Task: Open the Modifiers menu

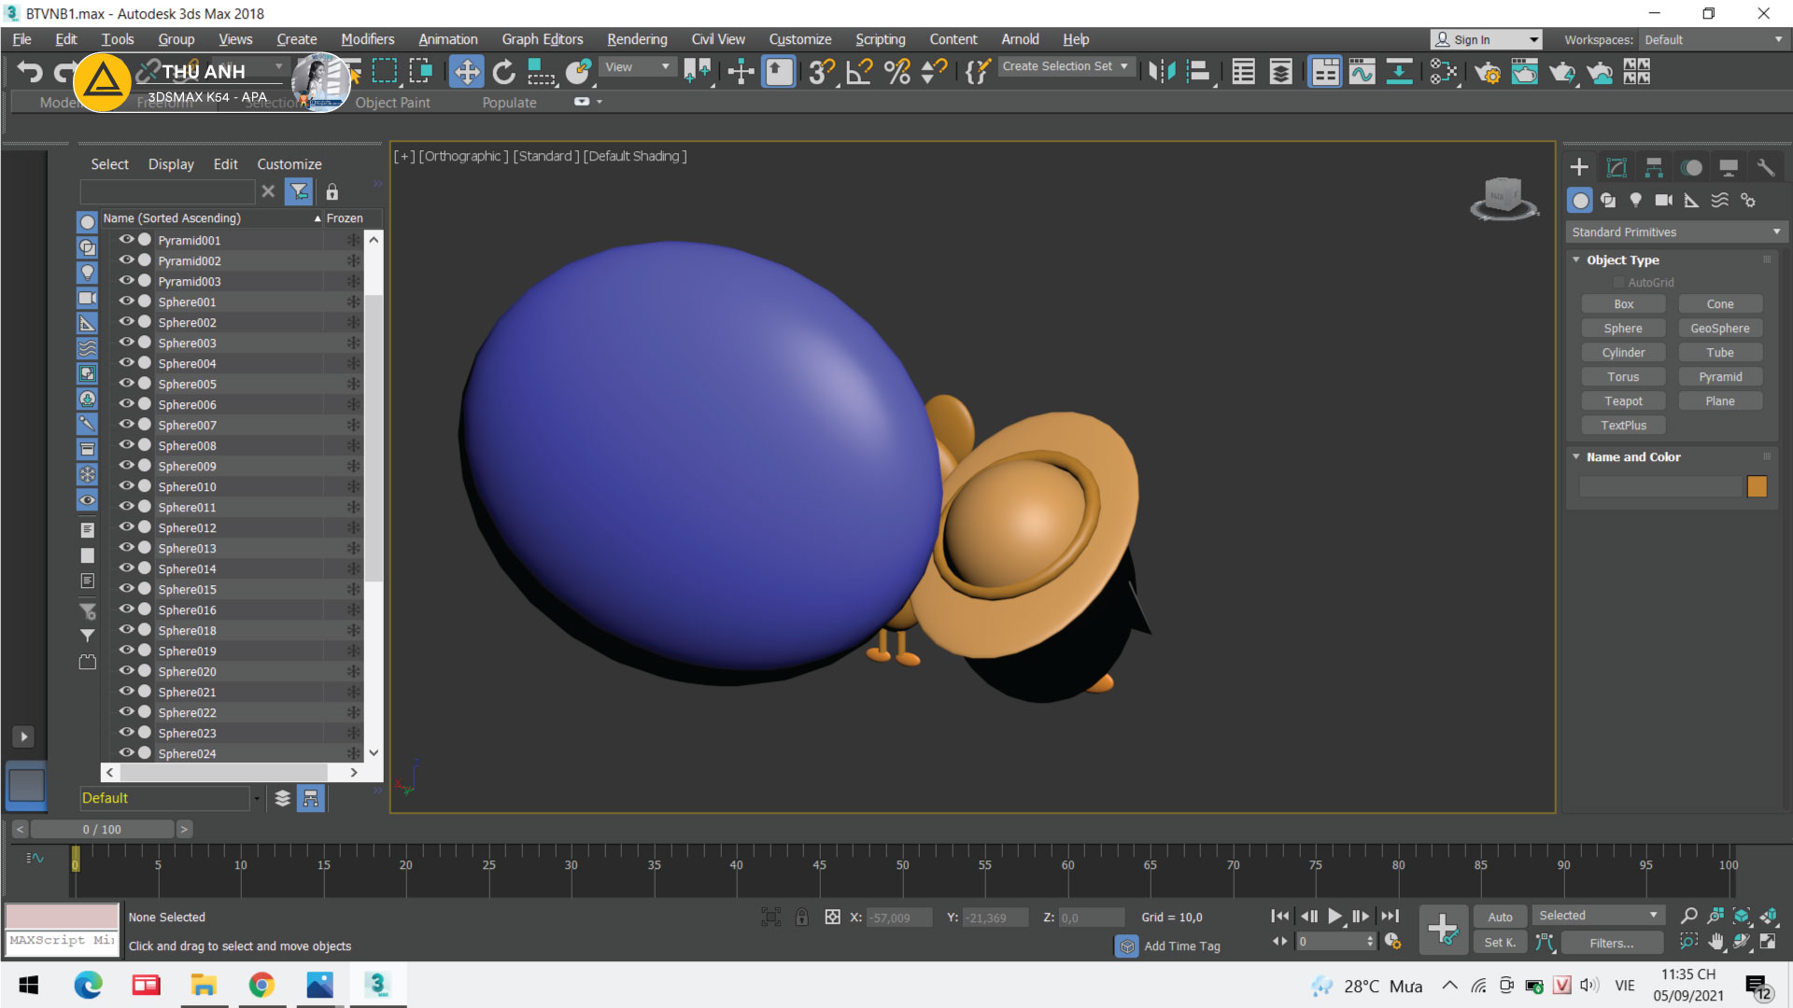Action: [x=367, y=39]
